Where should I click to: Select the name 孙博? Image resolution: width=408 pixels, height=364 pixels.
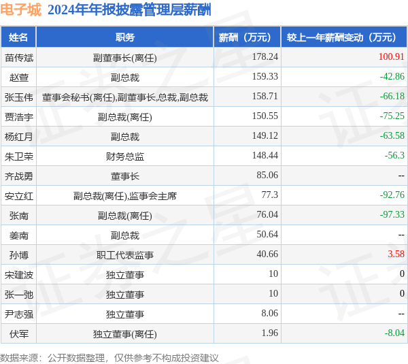(x=19, y=255)
